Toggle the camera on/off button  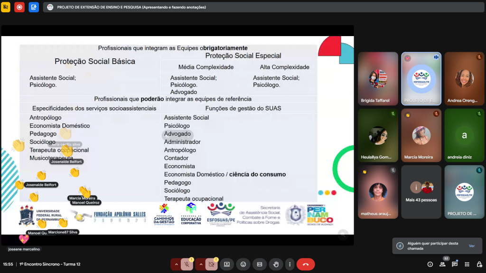(x=211, y=264)
